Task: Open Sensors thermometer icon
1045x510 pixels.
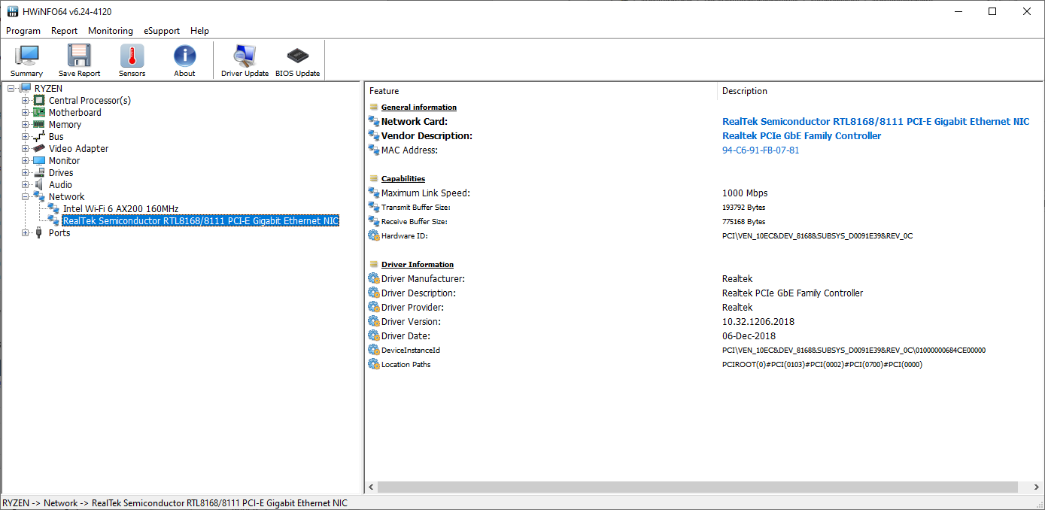Action: (132, 60)
